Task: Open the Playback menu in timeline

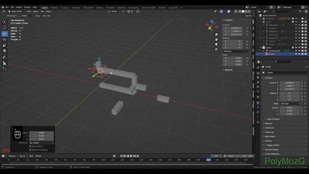Action: 13,156
